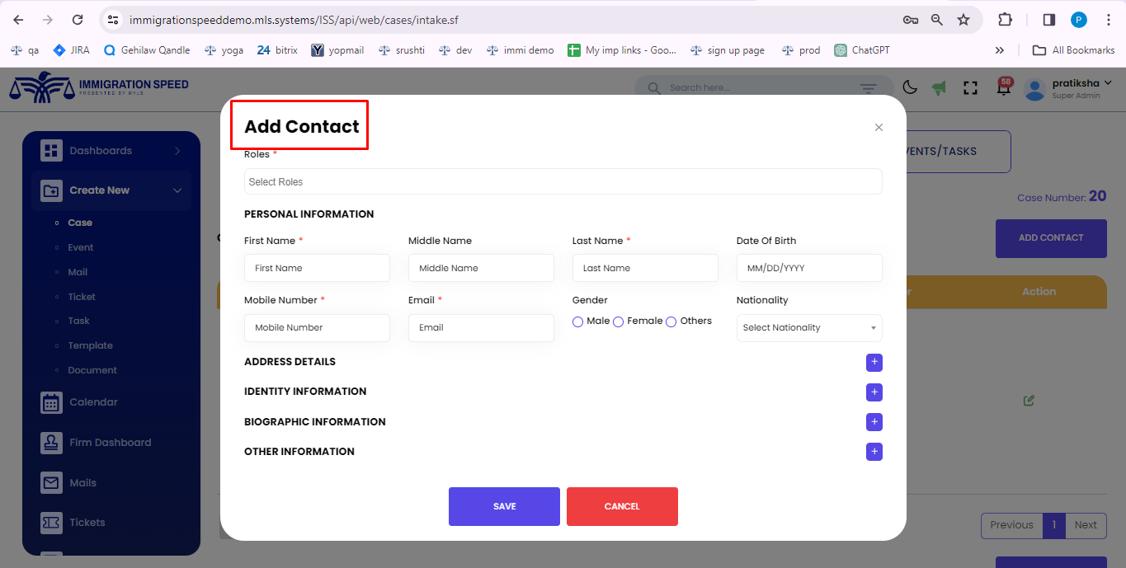Collapse the Create New menu chevron
Image resolution: width=1126 pixels, height=568 pixels.
(x=176, y=190)
